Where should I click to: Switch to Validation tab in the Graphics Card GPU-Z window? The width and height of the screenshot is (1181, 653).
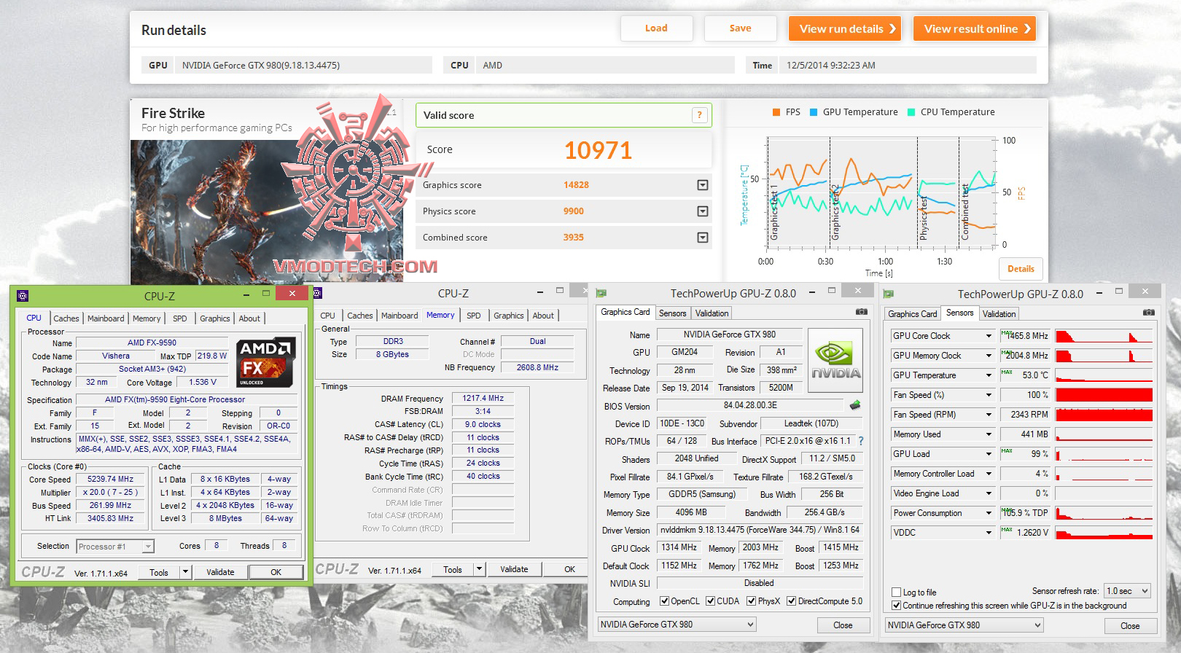pos(712,313)
